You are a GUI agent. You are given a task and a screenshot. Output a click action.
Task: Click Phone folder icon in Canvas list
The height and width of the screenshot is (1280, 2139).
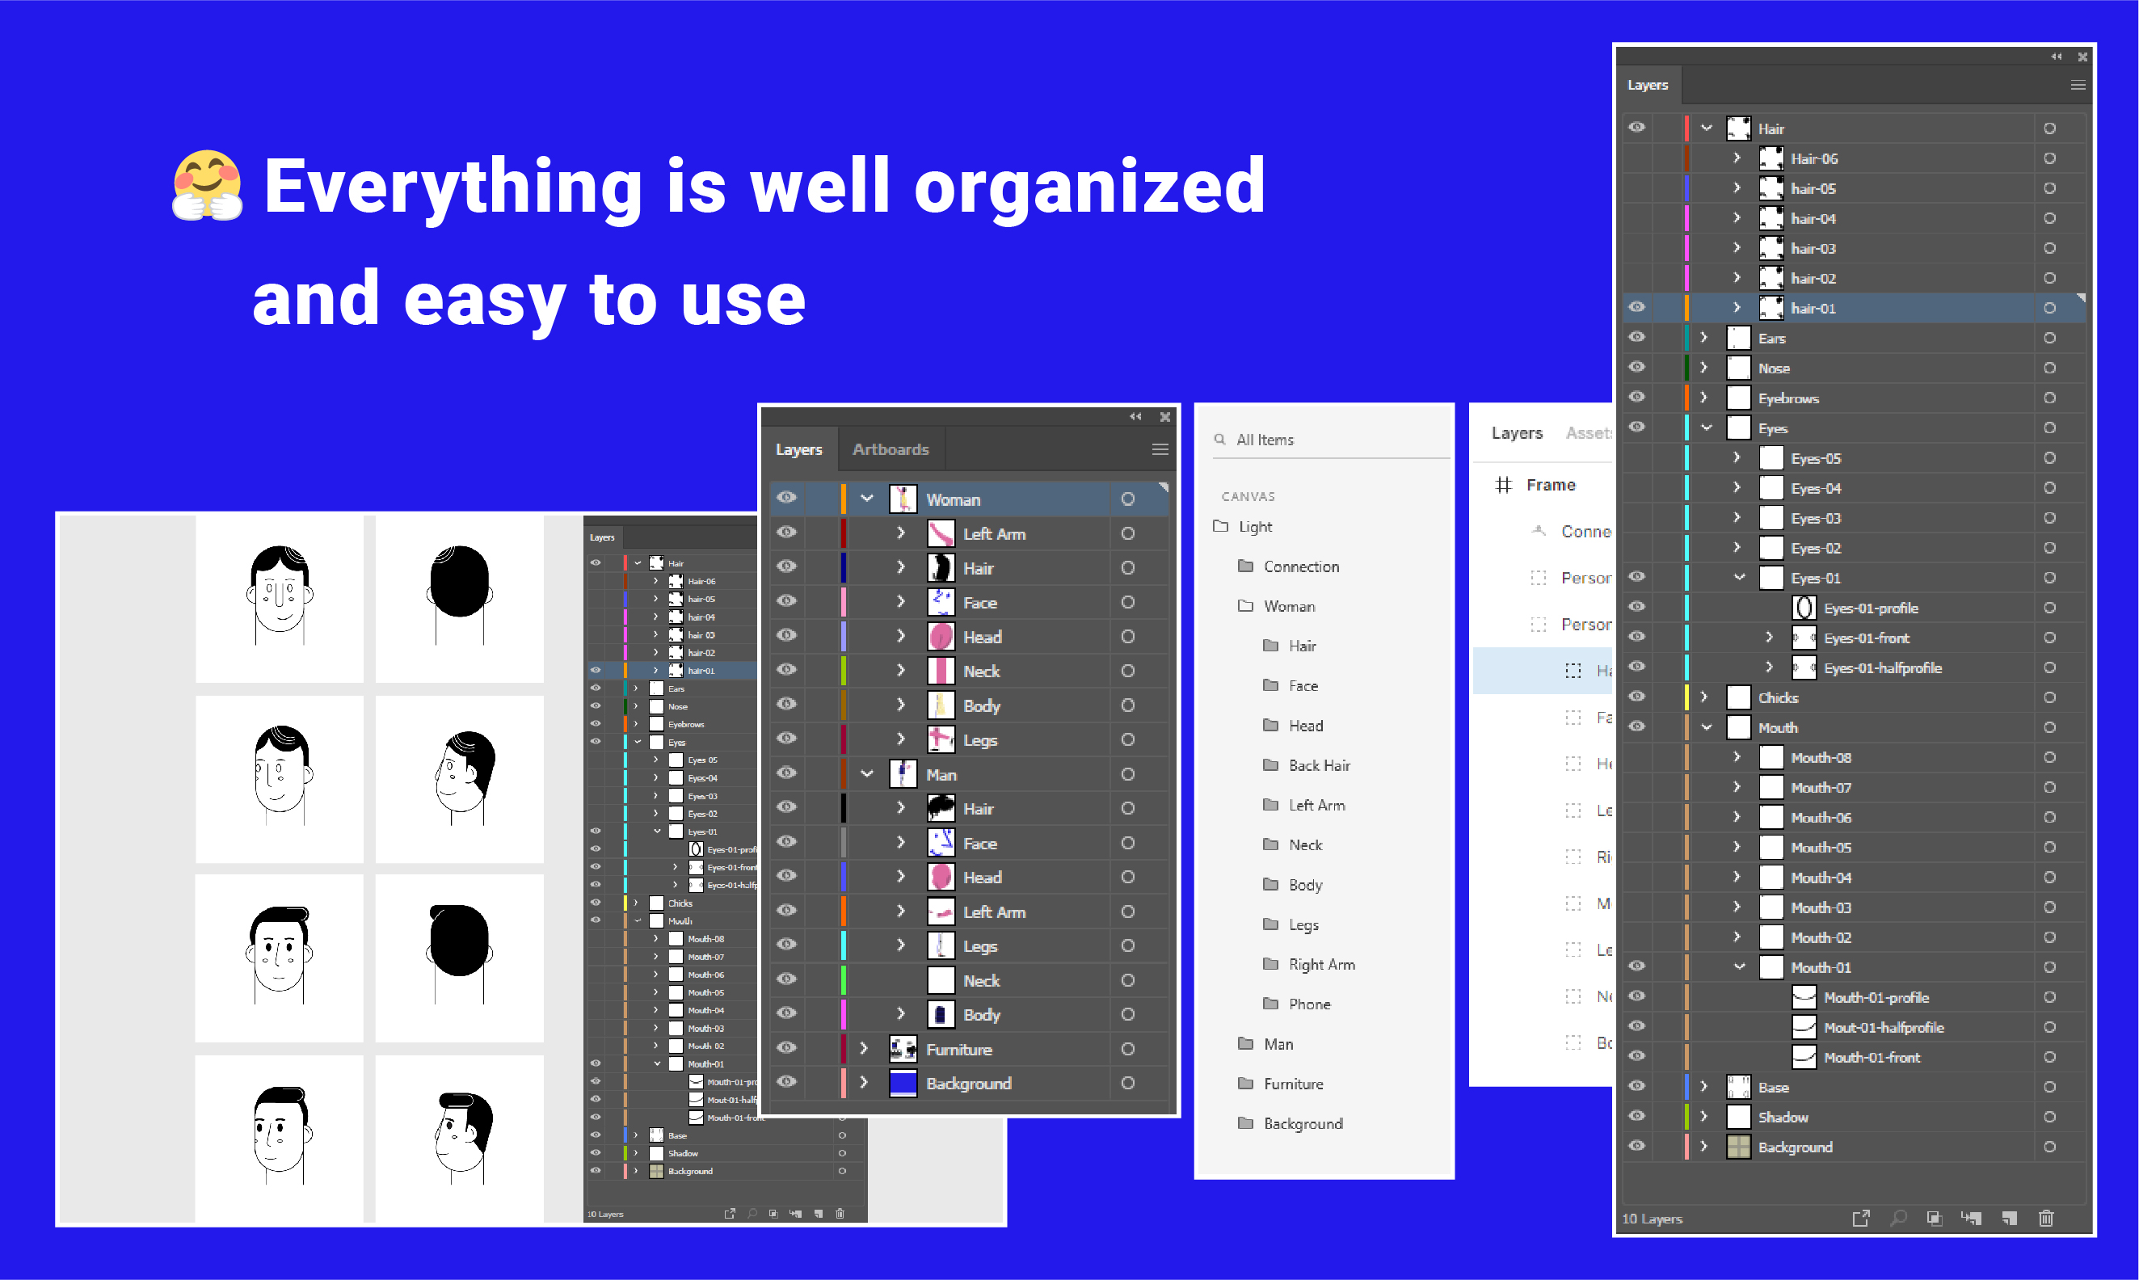coord(1270,1003)
